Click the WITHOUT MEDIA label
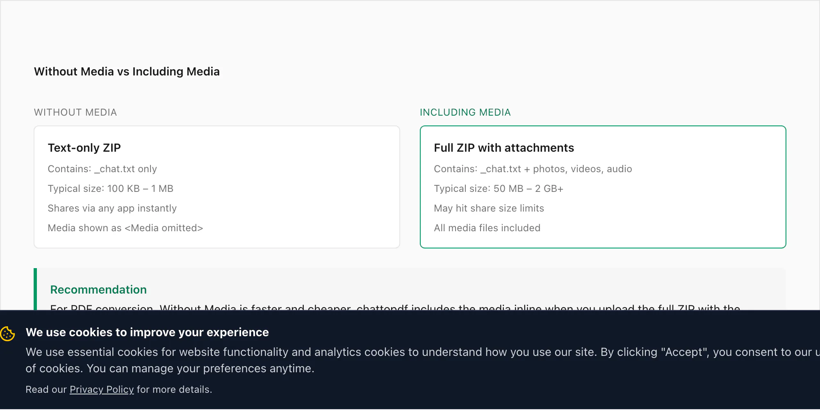Viewport: 820px width, 410px height. tap(75, 112)
